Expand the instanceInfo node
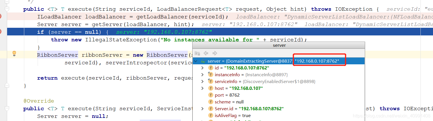 click(x=202, y=75)
